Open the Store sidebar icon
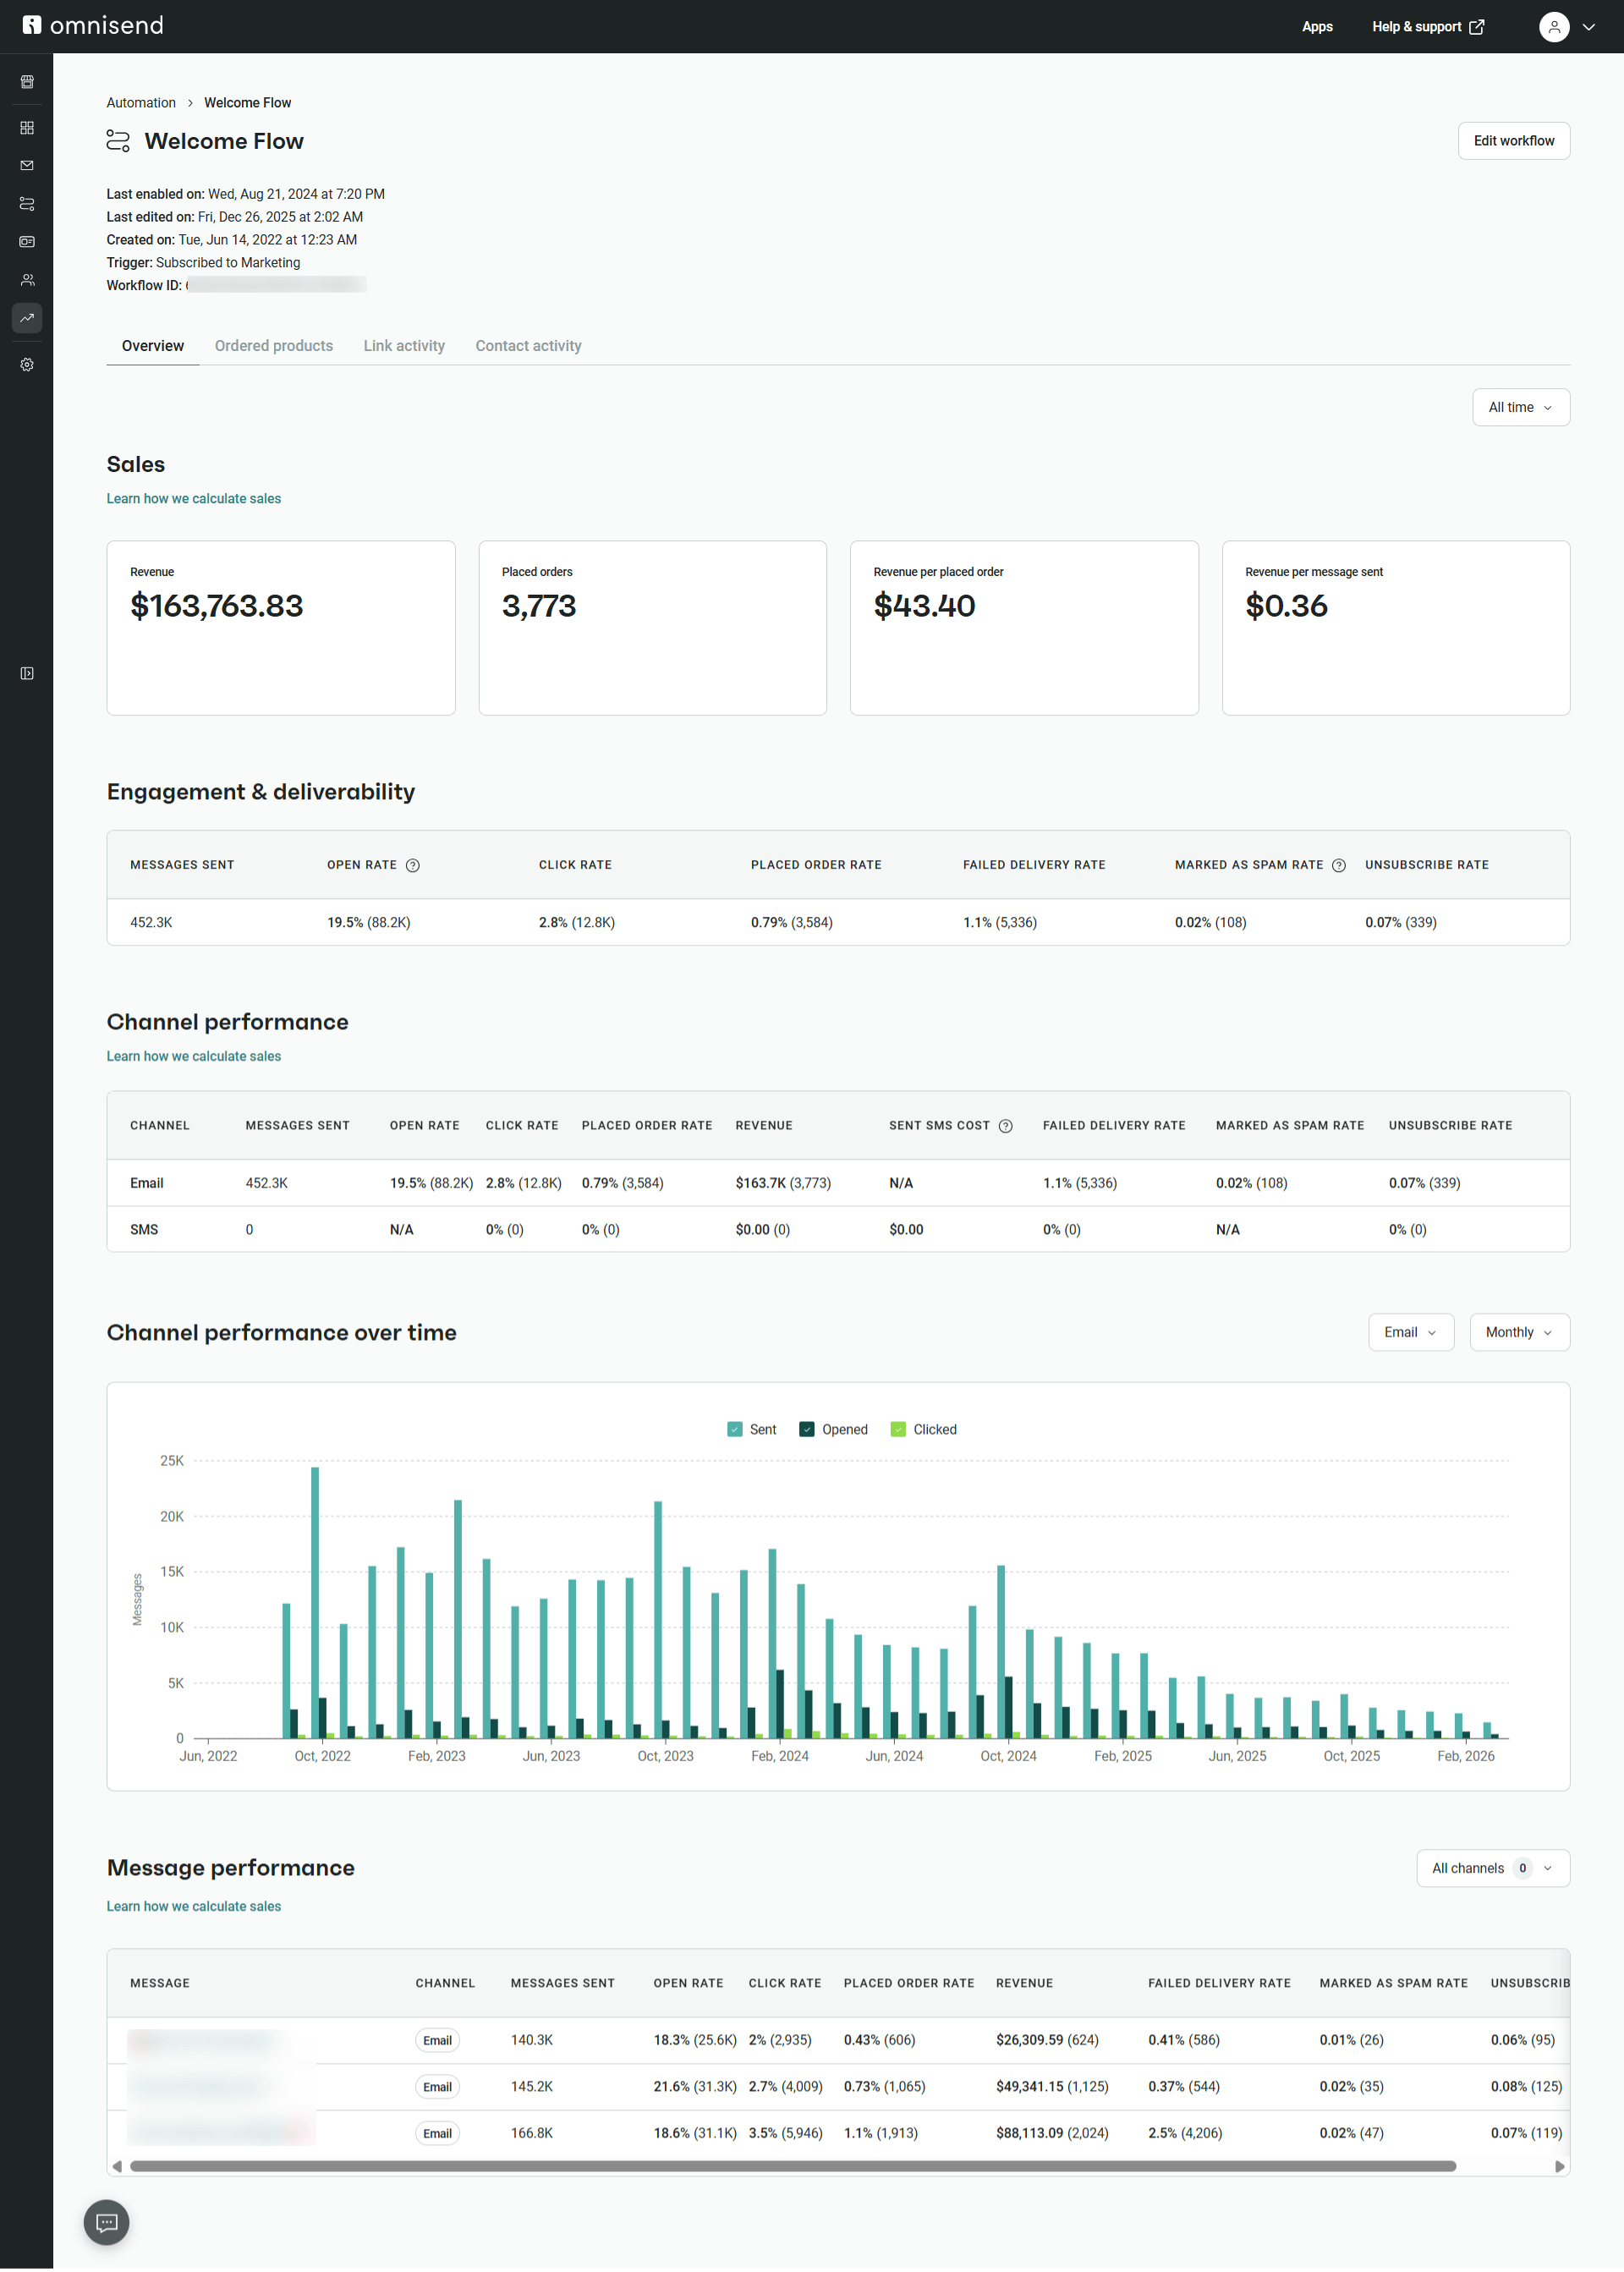The width and height of the screenshot is (1624, 2272). point(26,82)
